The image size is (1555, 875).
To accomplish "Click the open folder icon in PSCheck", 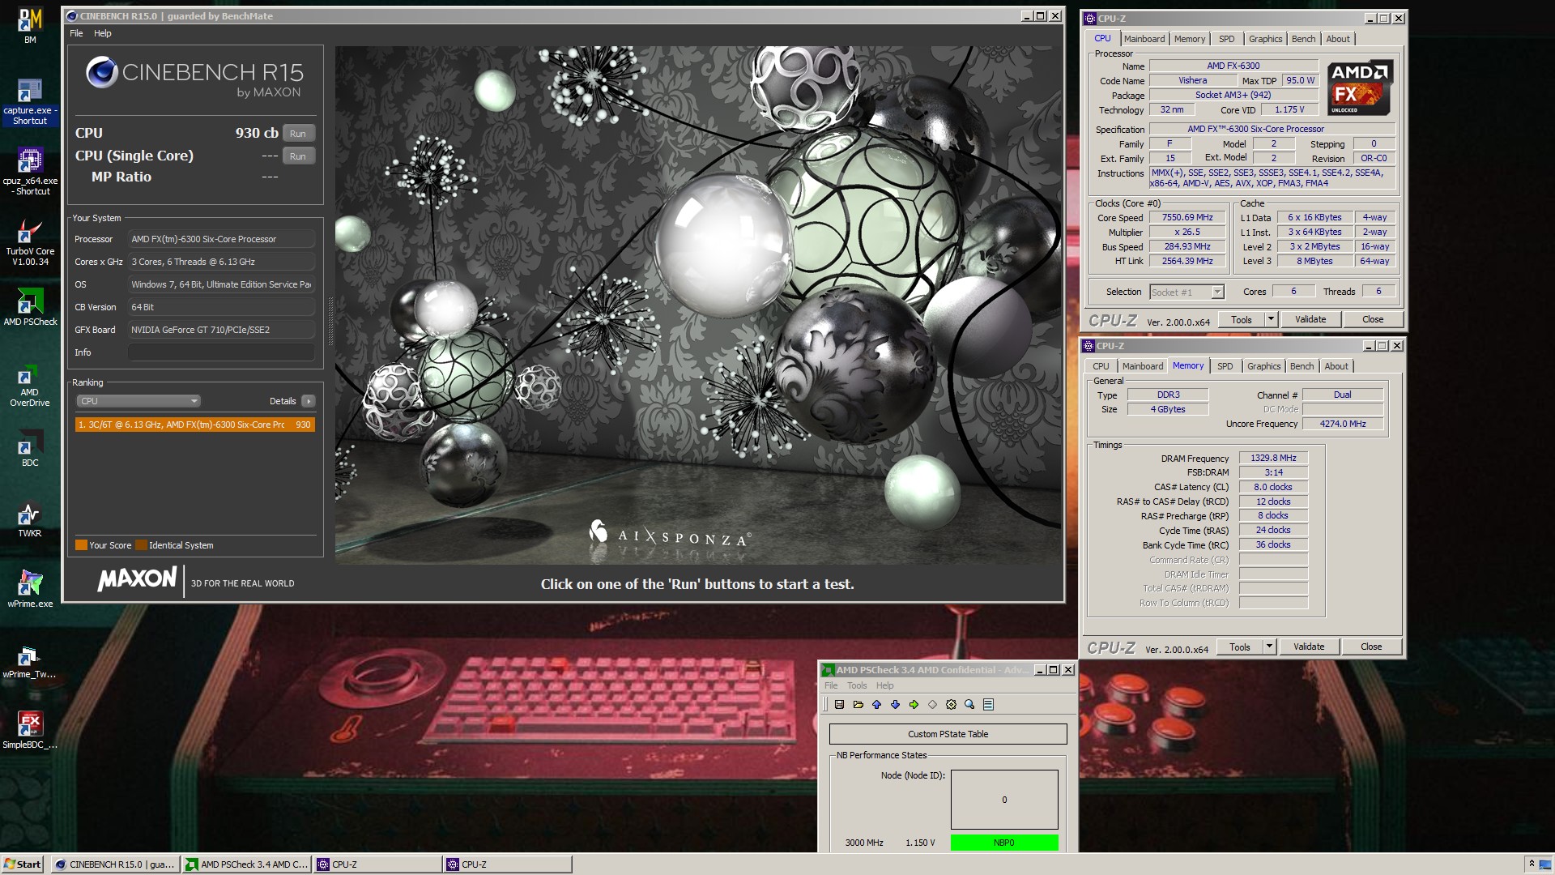I will tap(858, 705).
